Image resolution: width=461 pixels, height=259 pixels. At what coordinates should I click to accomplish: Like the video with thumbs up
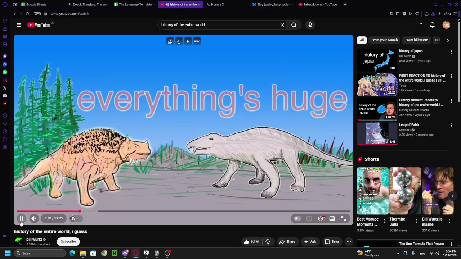pos(251,242)
